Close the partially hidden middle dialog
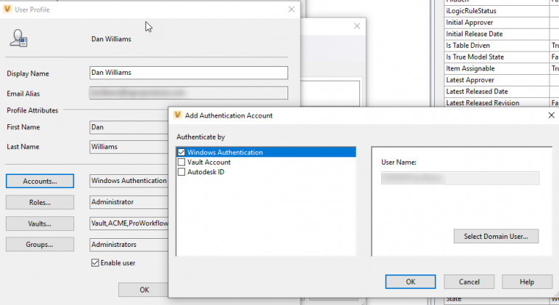The height and width of the screenshot is (305, 559). pyautogui.click(x=357, y=26)
